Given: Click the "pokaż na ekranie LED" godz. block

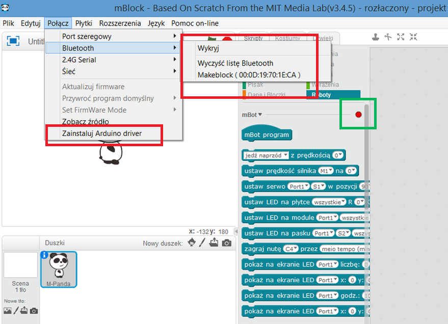Looking at the screenshot, I should point(305,295).
